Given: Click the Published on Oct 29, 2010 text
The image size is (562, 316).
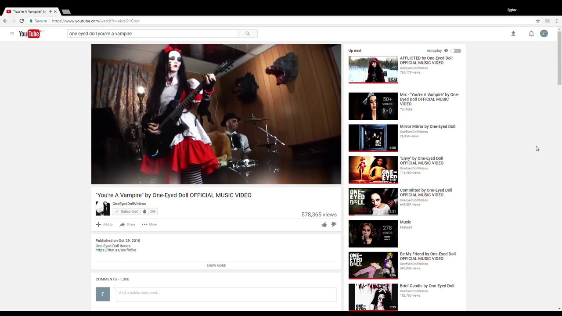Looking at the screenshot, I should [118, 241].
